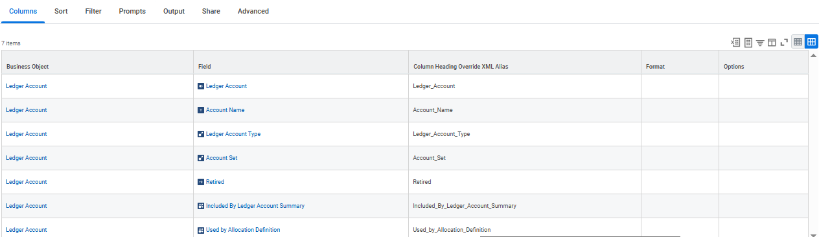The height and width of the screenshot is (237, 819).
Task: Toggle fullscreen mode for the grid
Action: pyautogui.click(x=784, y=42)
